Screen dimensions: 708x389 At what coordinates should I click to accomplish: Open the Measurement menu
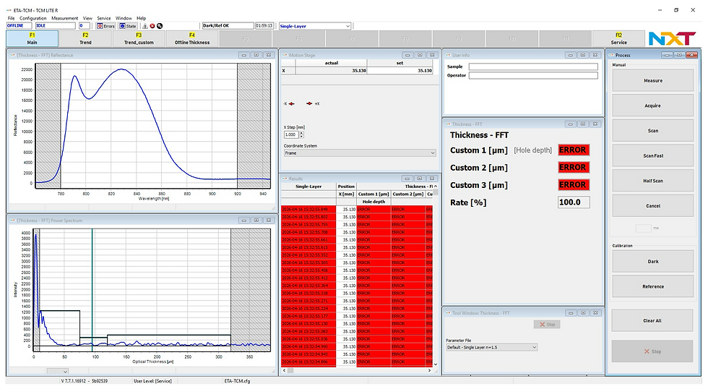(64, 18)
